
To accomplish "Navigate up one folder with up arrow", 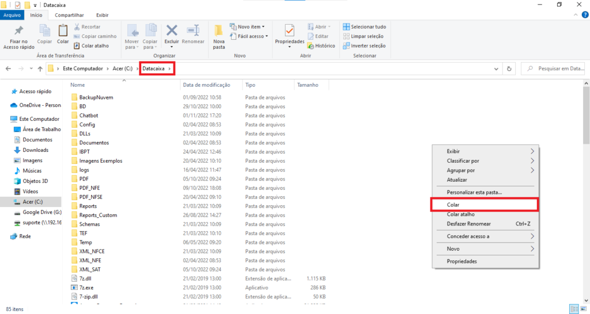I will pos(40,68).
